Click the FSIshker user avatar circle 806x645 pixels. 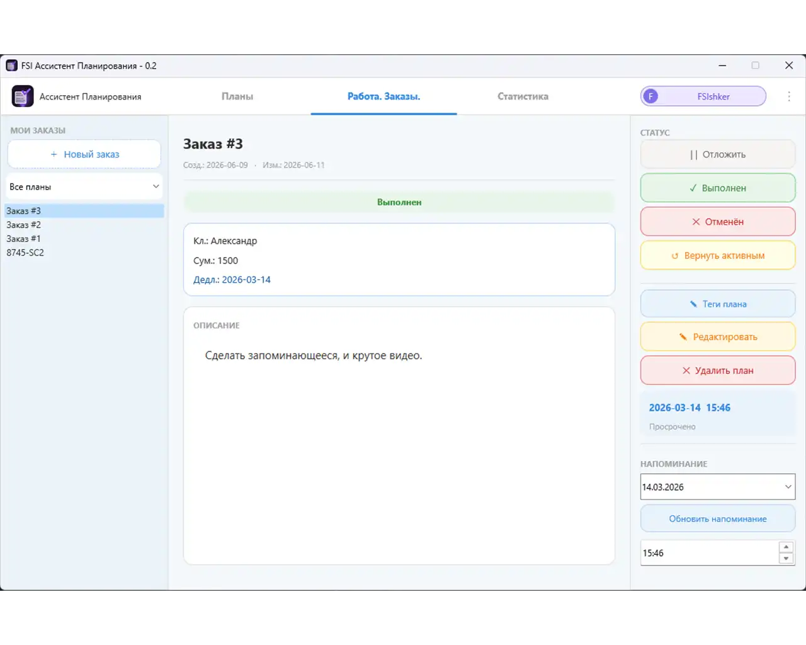650,96
